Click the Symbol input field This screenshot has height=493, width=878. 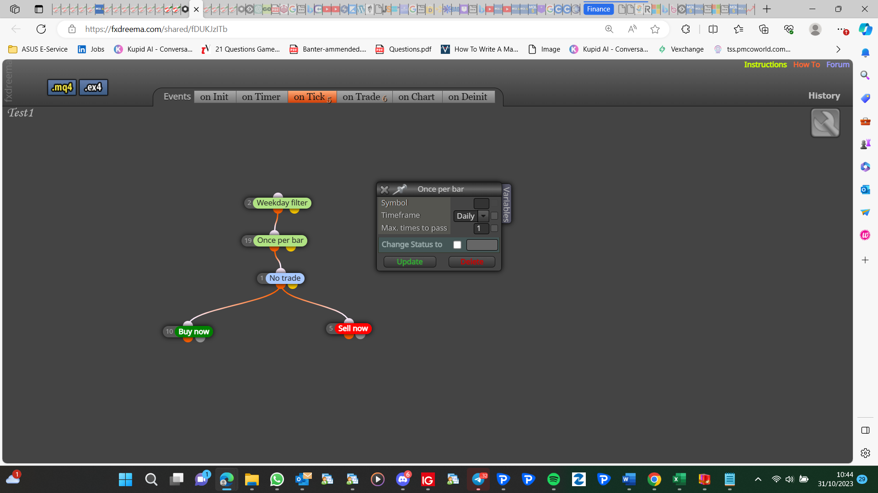(481, 203)
